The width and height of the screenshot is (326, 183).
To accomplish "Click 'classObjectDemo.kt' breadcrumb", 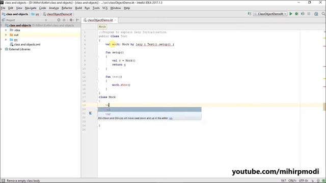I will 58,14.
